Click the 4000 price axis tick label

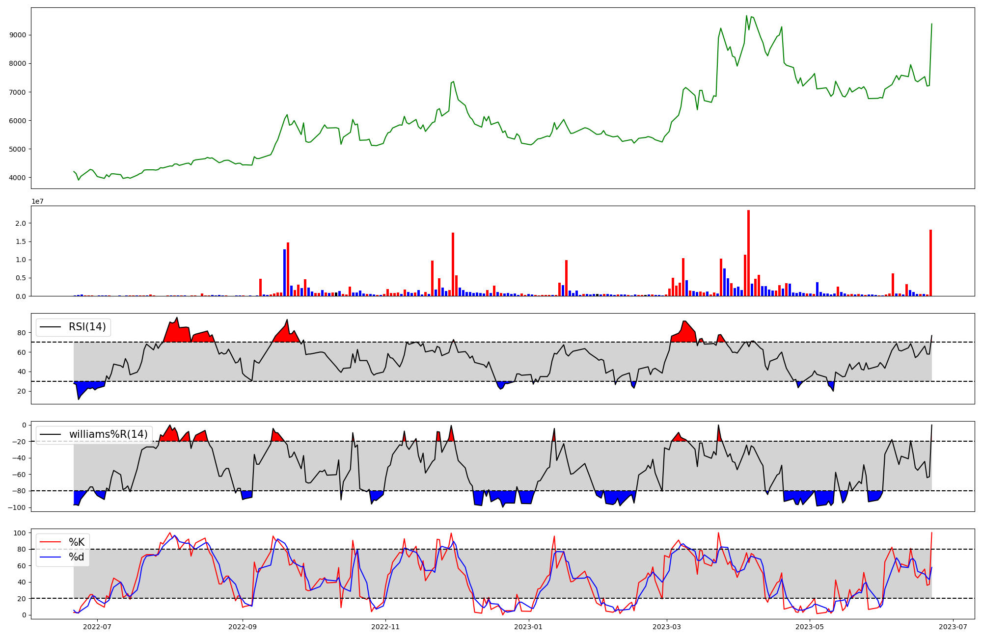coord(18,178)
